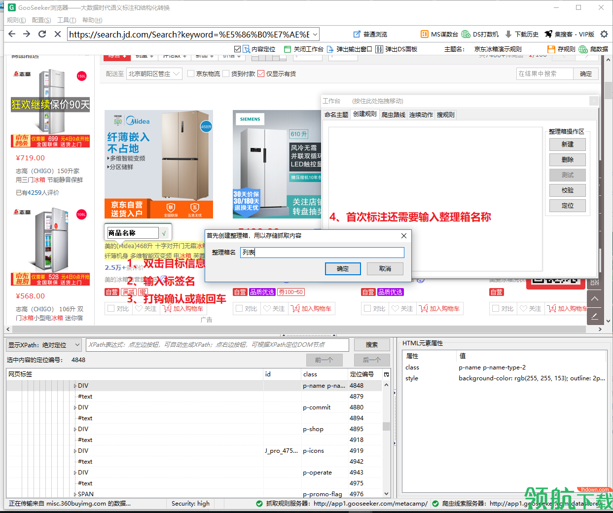Click 弹出DS面板
The image size is (613, 513).
click(397, 49)
